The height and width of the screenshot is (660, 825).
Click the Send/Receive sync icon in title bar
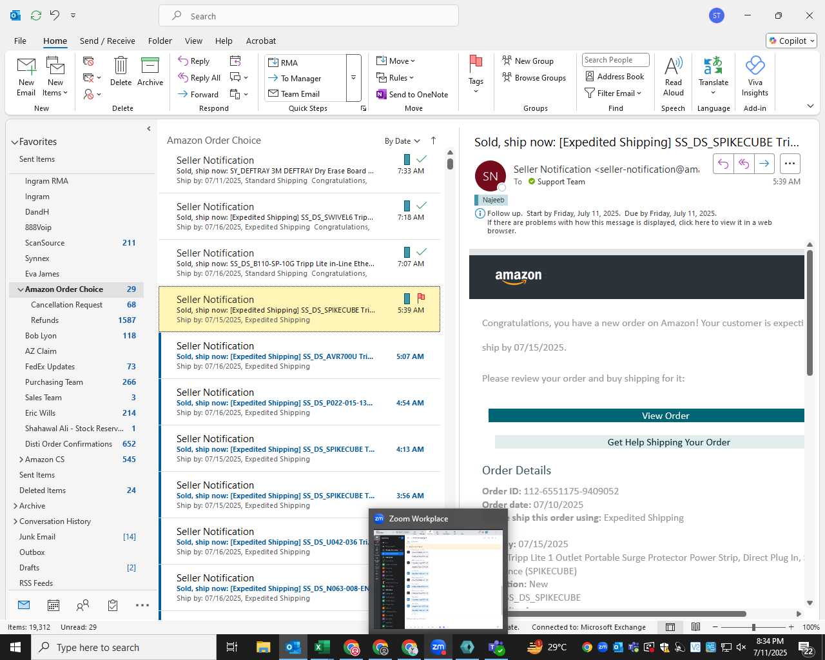click(35, 15)
